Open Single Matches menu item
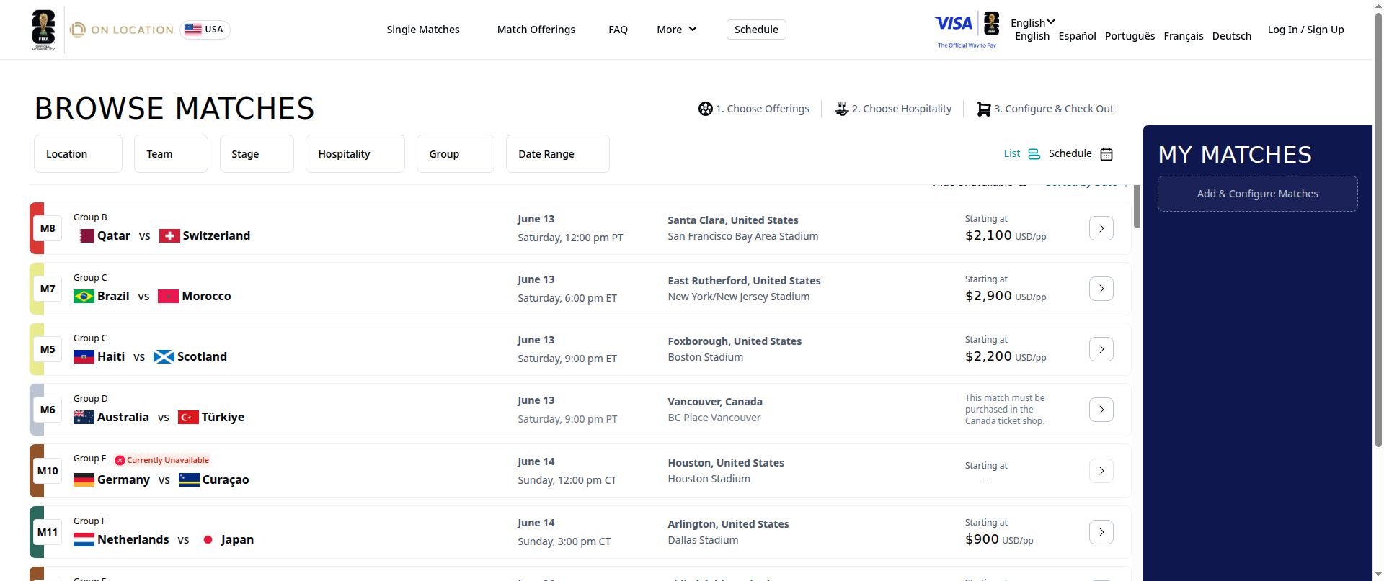1384x581 pixels. tap(423, 30)
